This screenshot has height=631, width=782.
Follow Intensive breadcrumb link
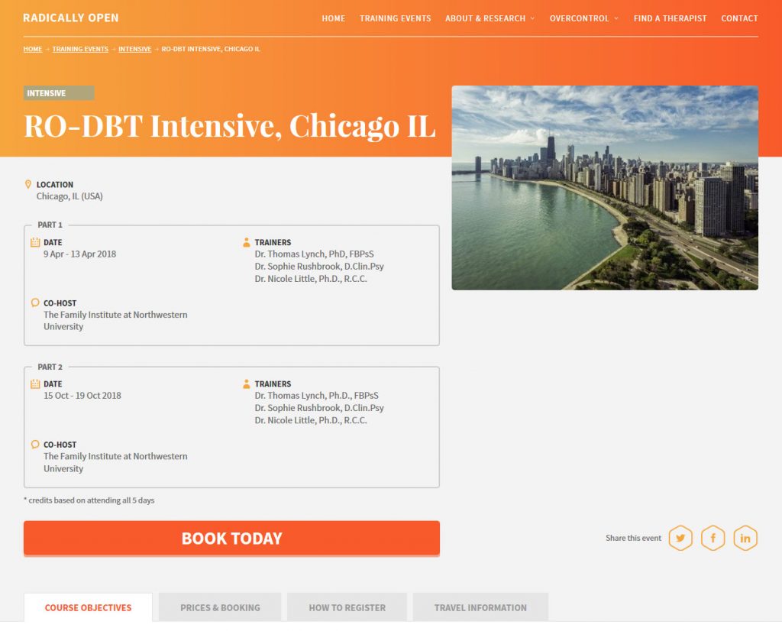coord(134,49)
